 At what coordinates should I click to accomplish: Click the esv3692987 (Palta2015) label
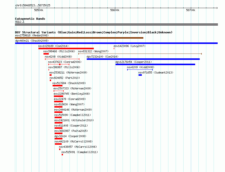click(x=71, y=131)
